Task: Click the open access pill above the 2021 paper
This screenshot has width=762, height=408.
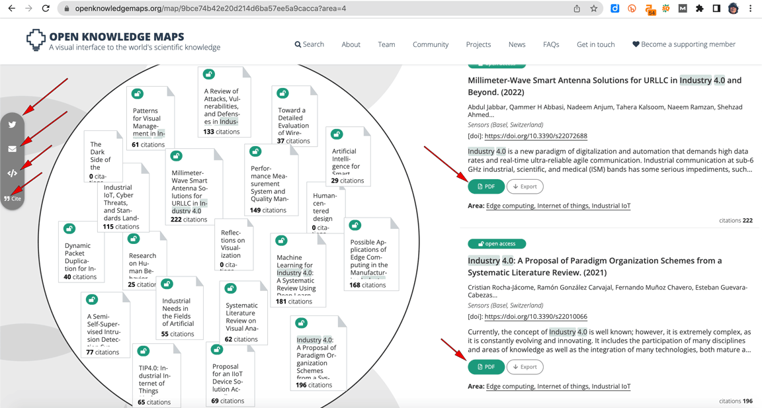Action: click(x=497, y=243)
